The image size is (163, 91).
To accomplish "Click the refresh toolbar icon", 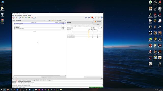I will pyautogui.click(x=26, y=17).
